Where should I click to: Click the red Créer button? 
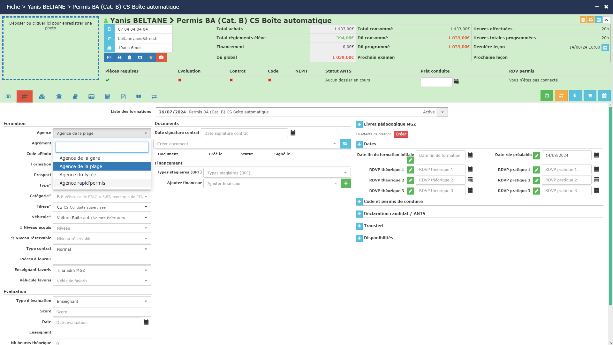(401, 134)
